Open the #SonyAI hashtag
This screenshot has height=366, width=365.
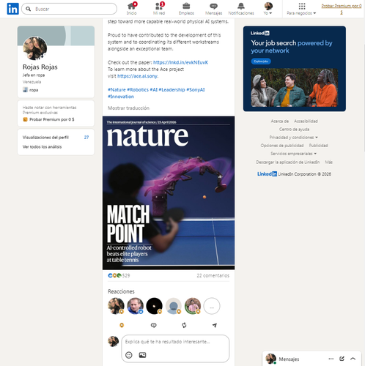coord(196,90)
